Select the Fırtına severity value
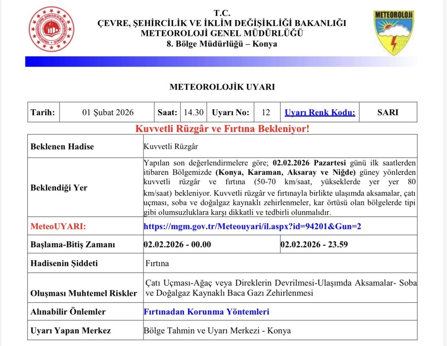Image resolution: width=447 pixels, height=346 pixels. pyautogui.click(x=157, y=263)
